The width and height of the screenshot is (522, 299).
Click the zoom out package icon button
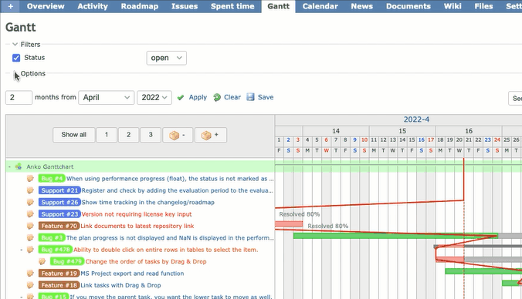pos(178,135)
